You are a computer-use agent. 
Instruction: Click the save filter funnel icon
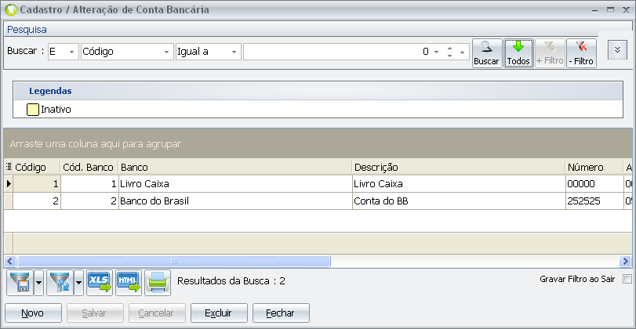20,283
